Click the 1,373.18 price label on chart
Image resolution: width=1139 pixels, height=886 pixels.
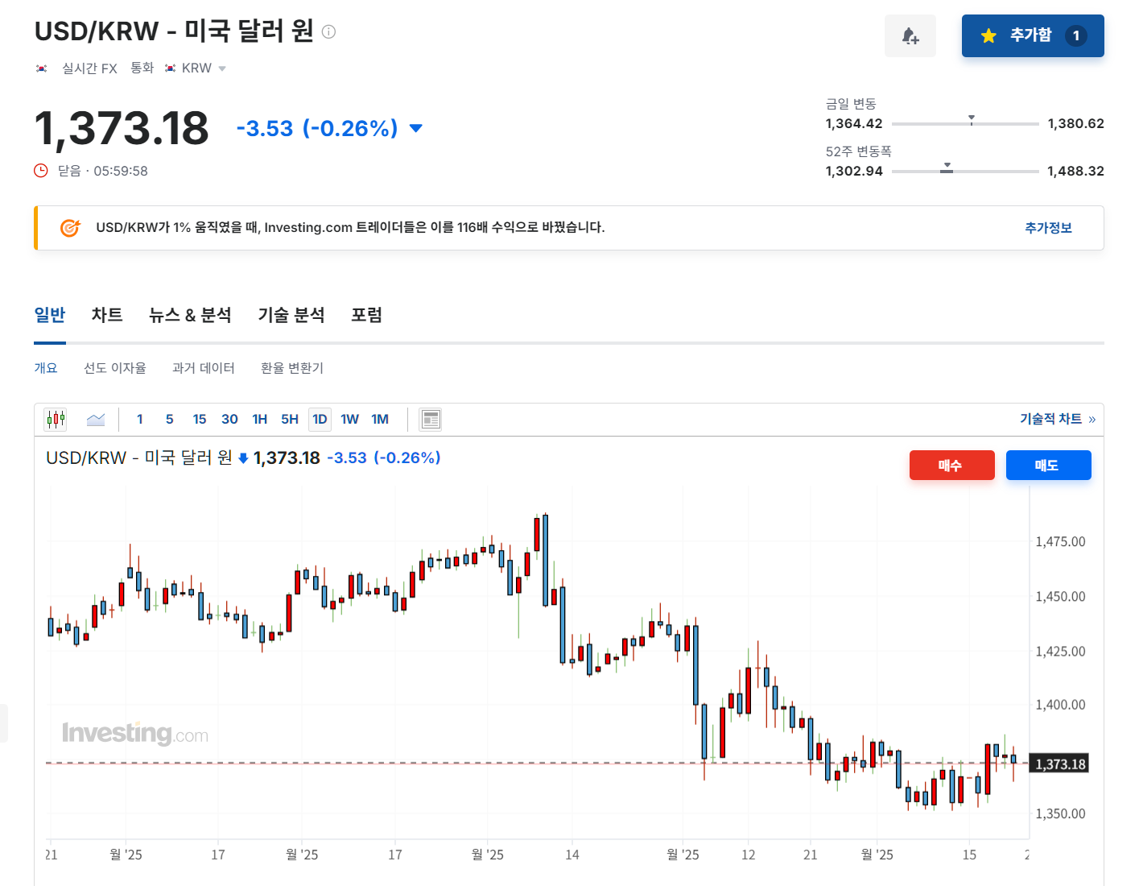(x=1059, y=764)
